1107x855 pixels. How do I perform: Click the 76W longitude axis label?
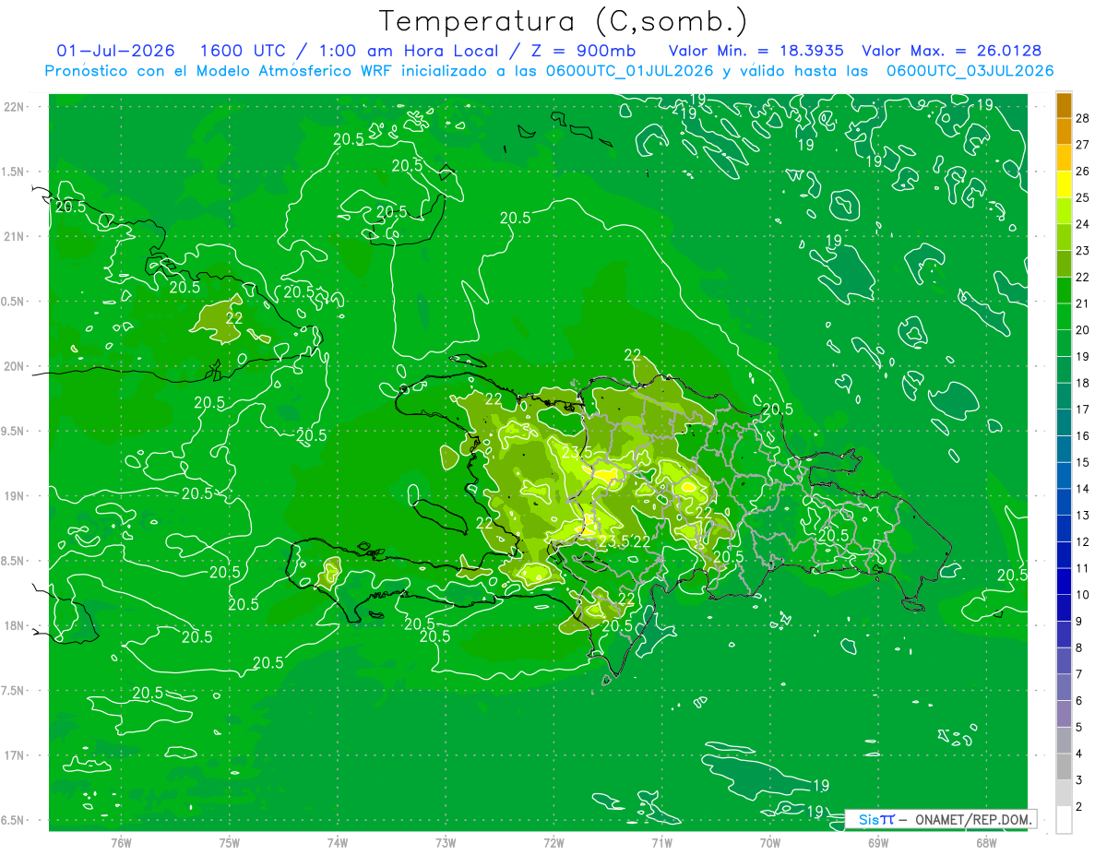(121, 842)
